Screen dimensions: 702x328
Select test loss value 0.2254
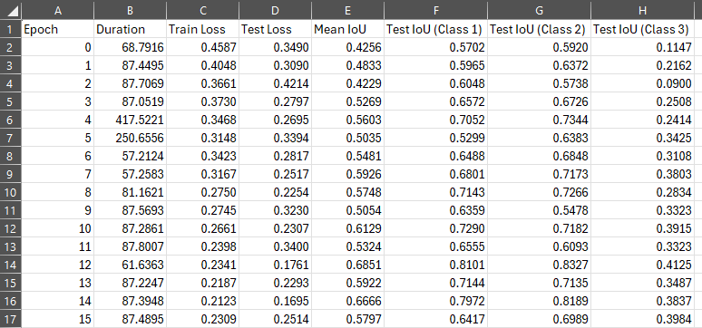pyautogui.click(x=275, y=192)
